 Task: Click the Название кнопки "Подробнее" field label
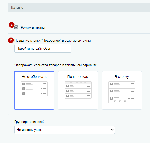pos(52,40)
